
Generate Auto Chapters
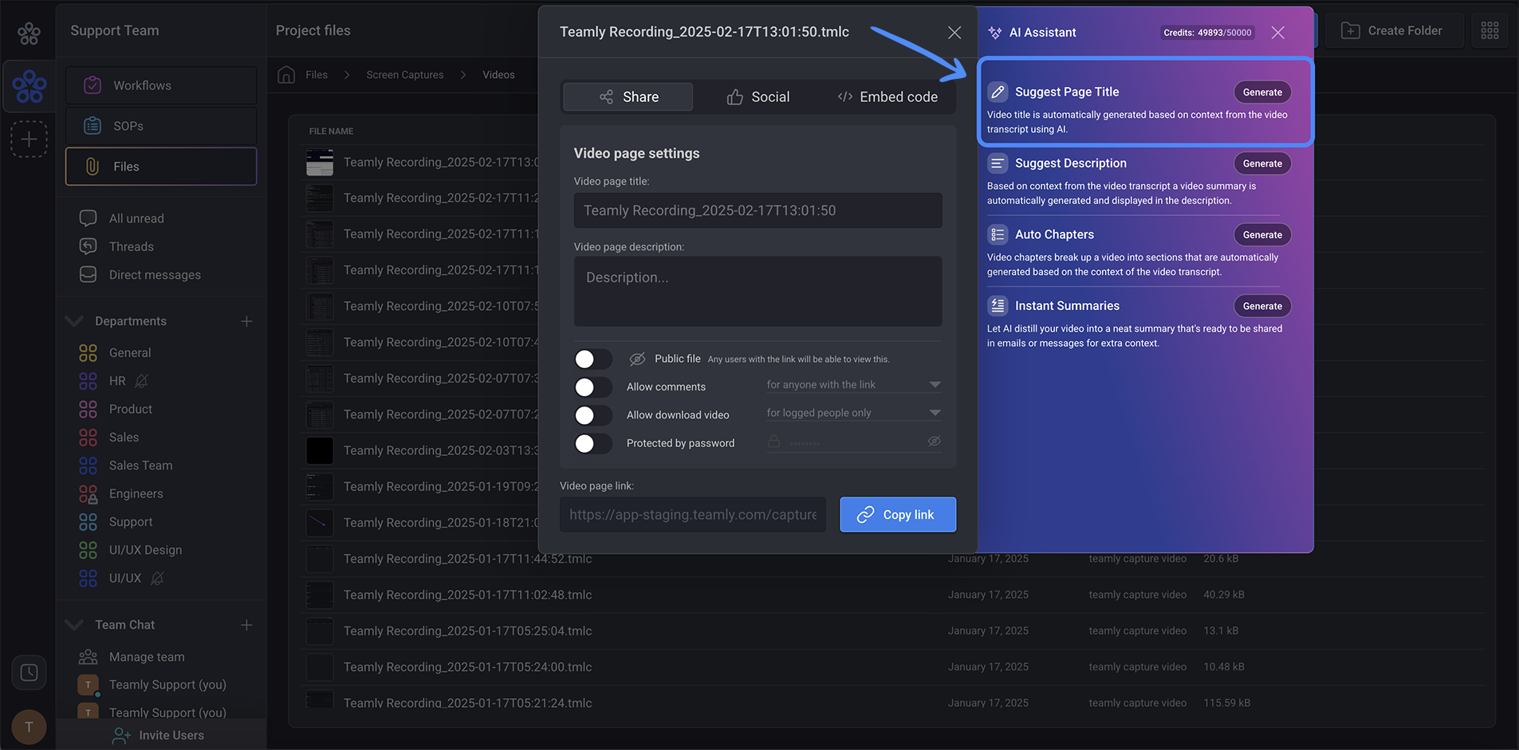[1262, 234]
